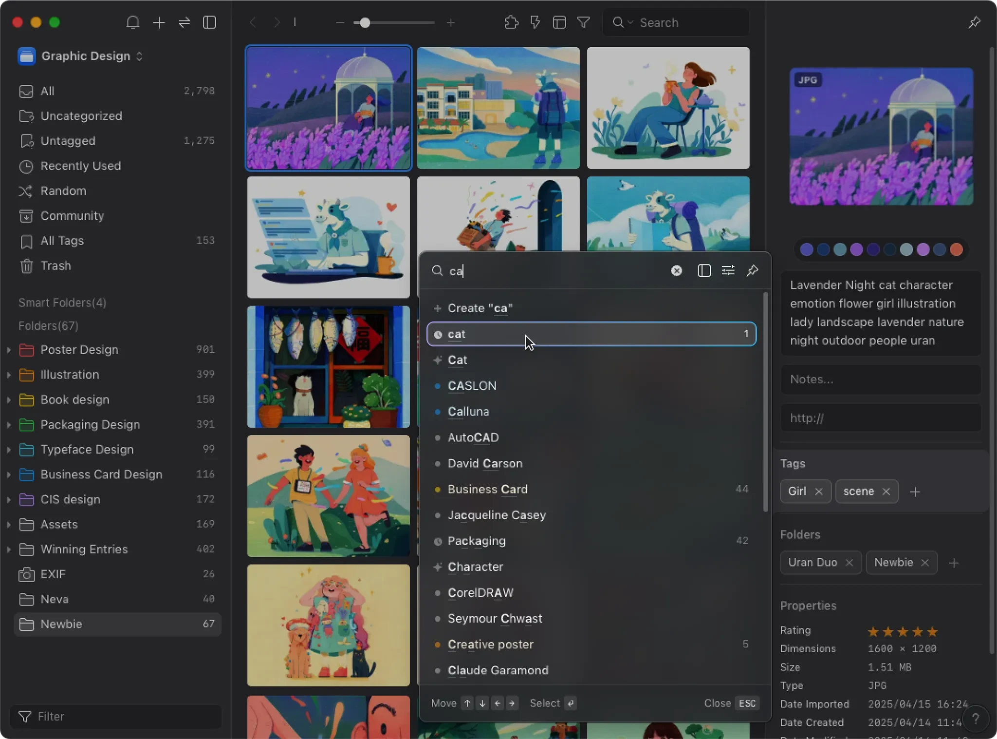The height and width of the screenshot is (739, 997).
Task: Click Create "ca" option
Action: [592, 308]
